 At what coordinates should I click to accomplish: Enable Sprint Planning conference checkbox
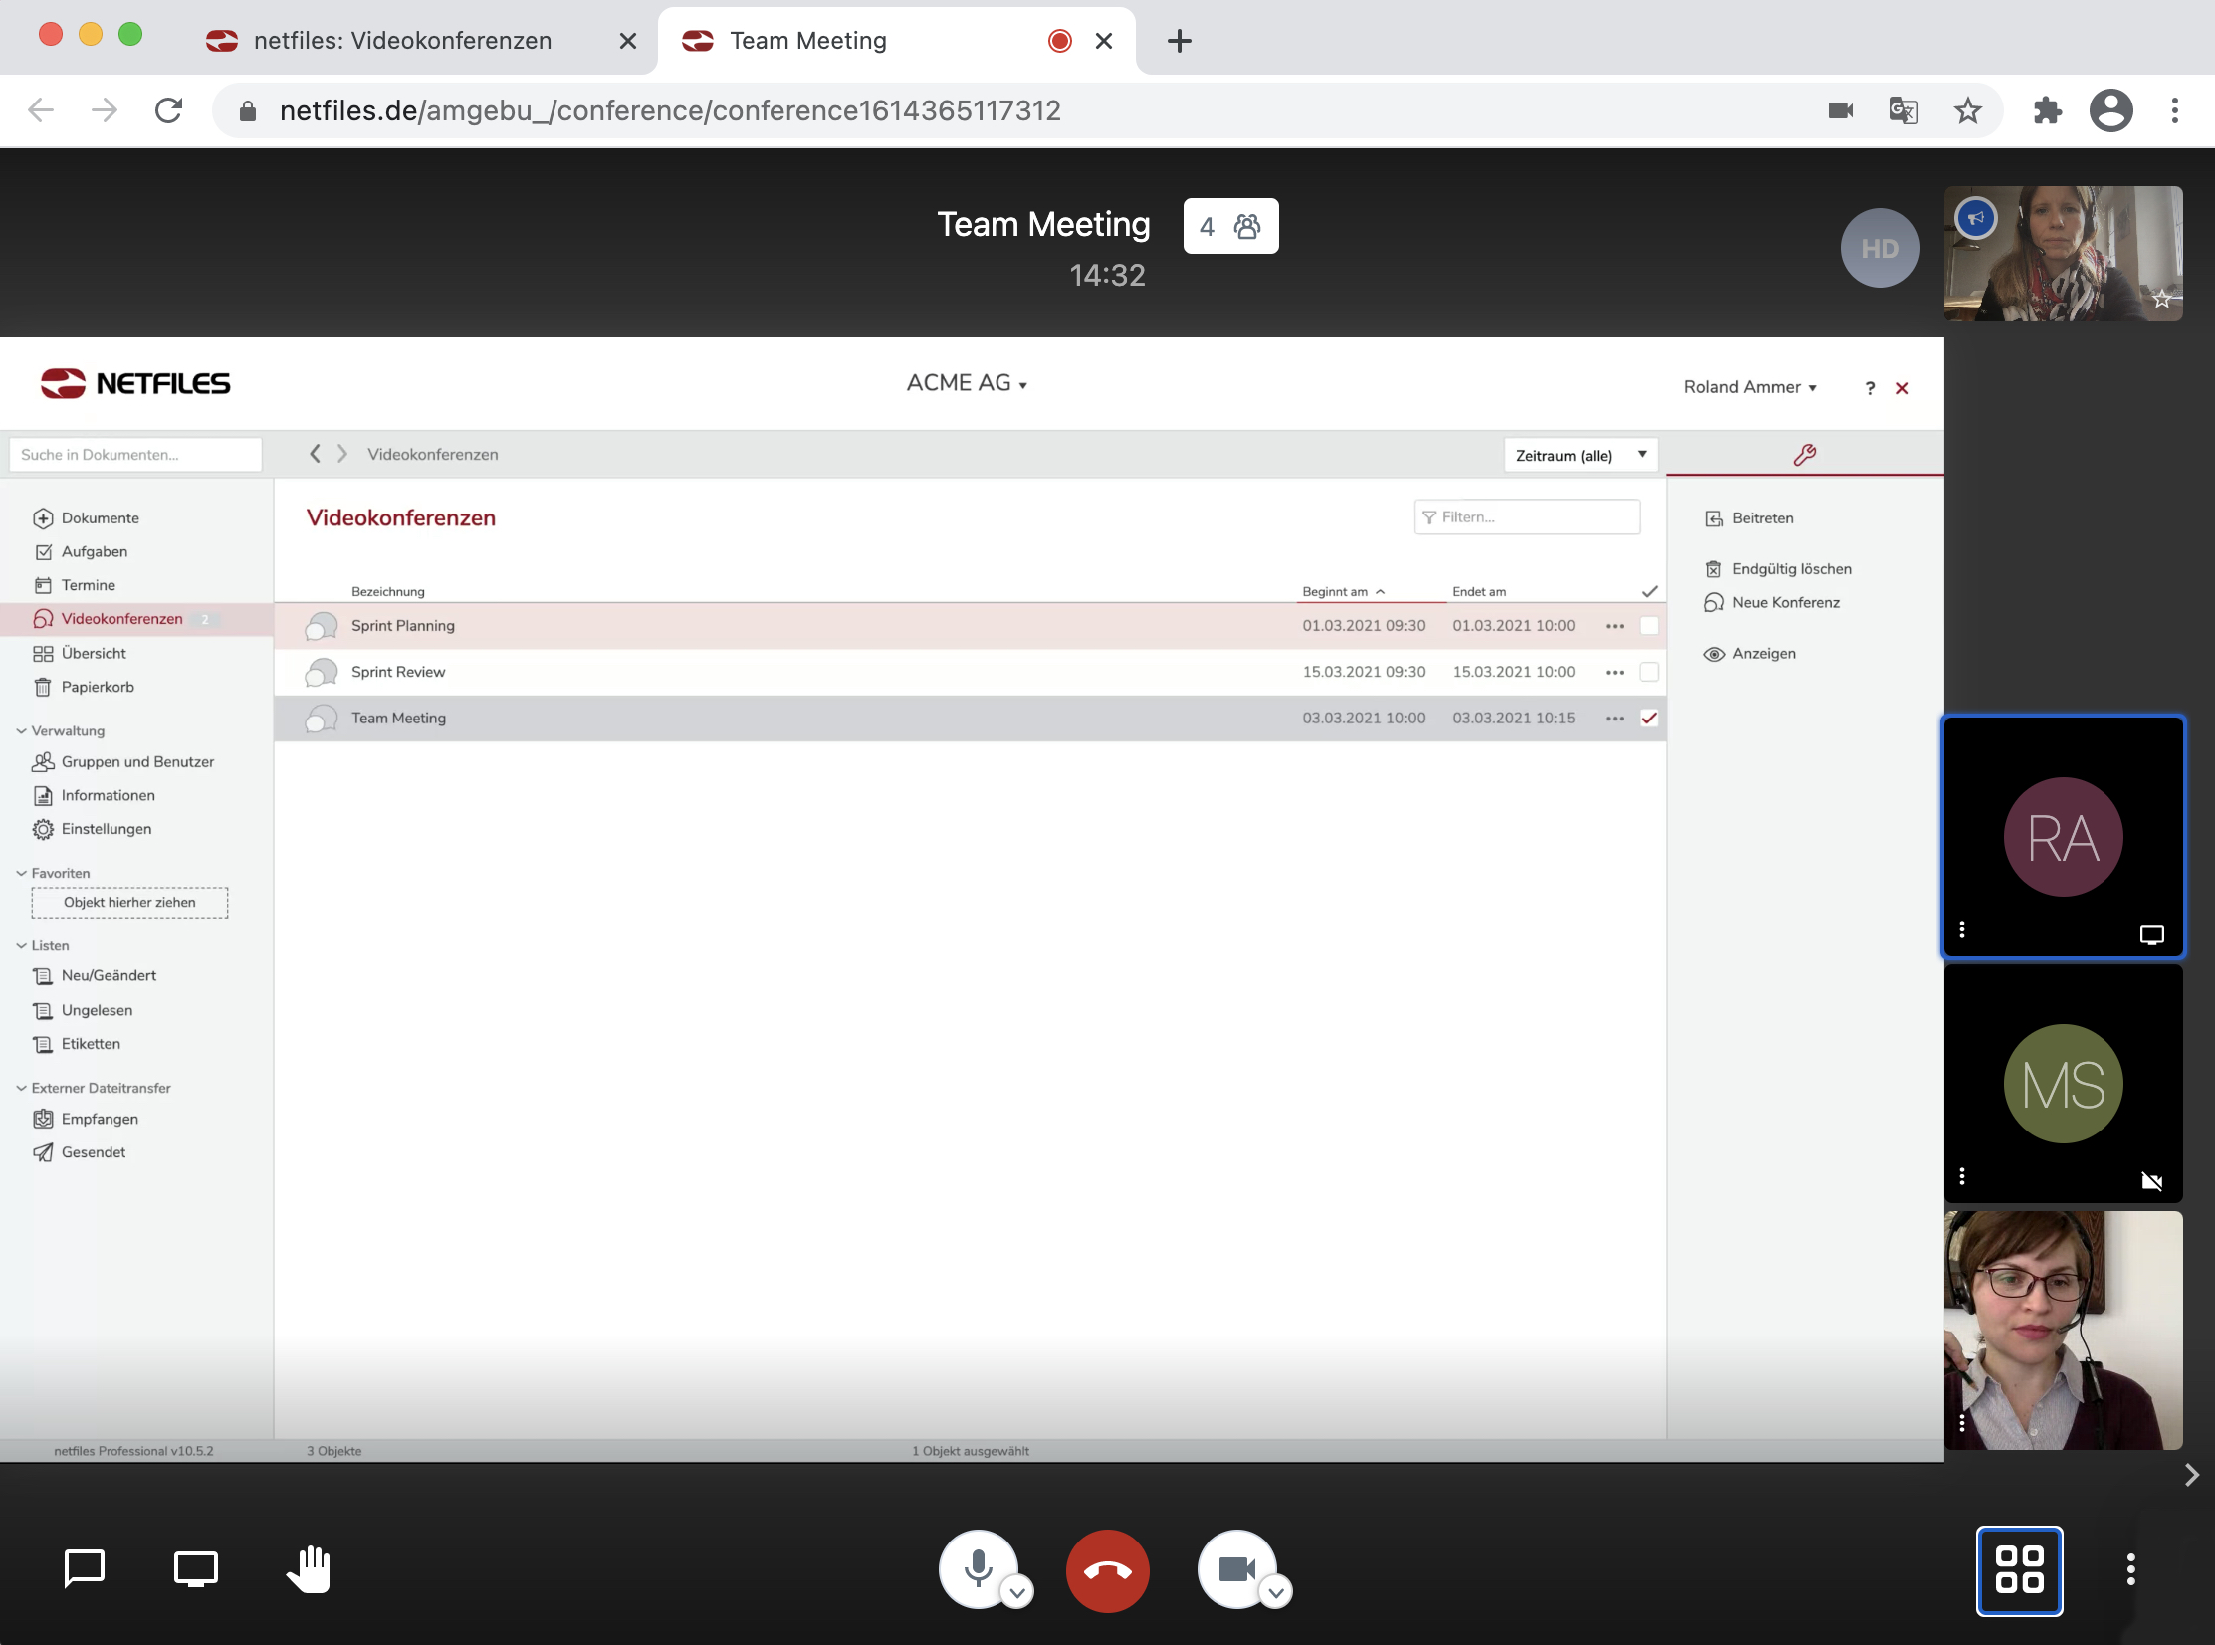click(1645, 626)
